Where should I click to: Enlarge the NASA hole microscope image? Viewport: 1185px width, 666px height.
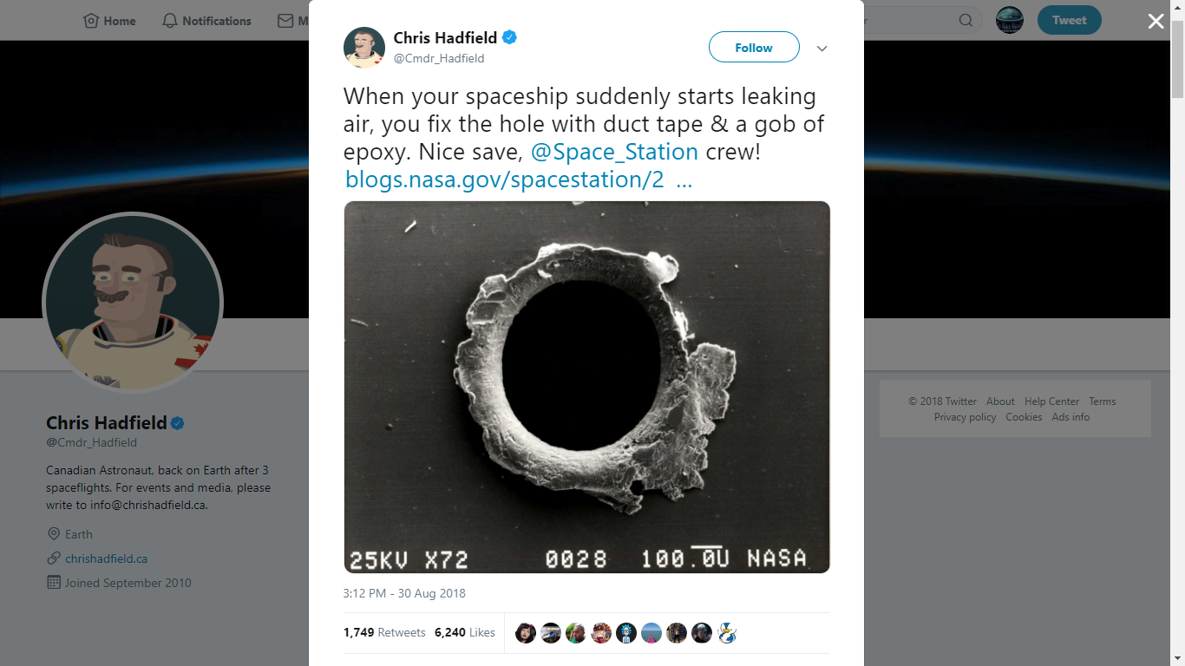tap(586, 387)
